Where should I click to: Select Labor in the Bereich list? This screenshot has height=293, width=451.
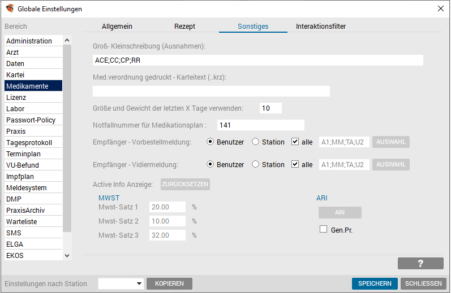[33, 108]
